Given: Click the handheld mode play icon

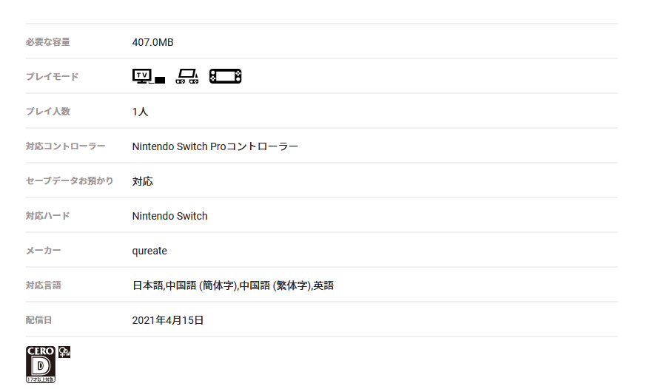Looking at the screenshot, I should (226, 76).
